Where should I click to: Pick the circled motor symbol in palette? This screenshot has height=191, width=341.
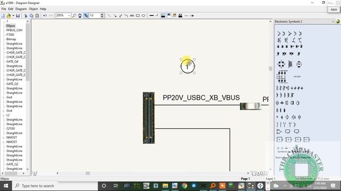[x=299, y=64]
